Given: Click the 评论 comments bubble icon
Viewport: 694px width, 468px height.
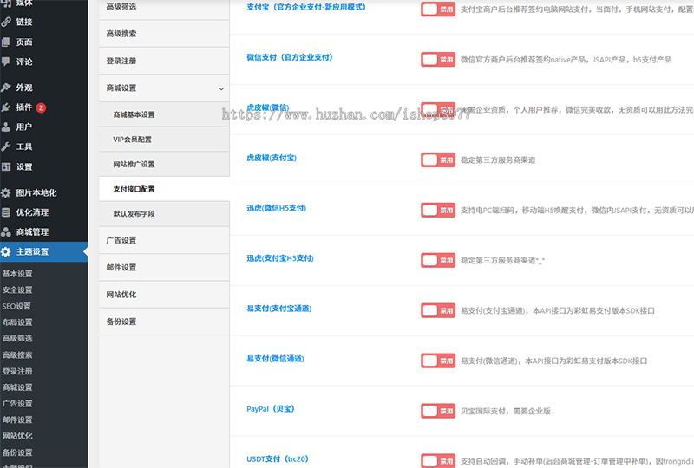Looking at the screenshot, I should pos(6,62).
